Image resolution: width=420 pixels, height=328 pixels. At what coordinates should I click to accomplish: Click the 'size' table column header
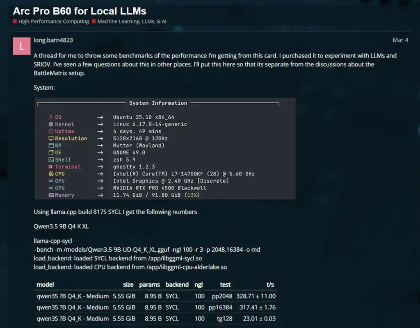click(x=128, y=285)
